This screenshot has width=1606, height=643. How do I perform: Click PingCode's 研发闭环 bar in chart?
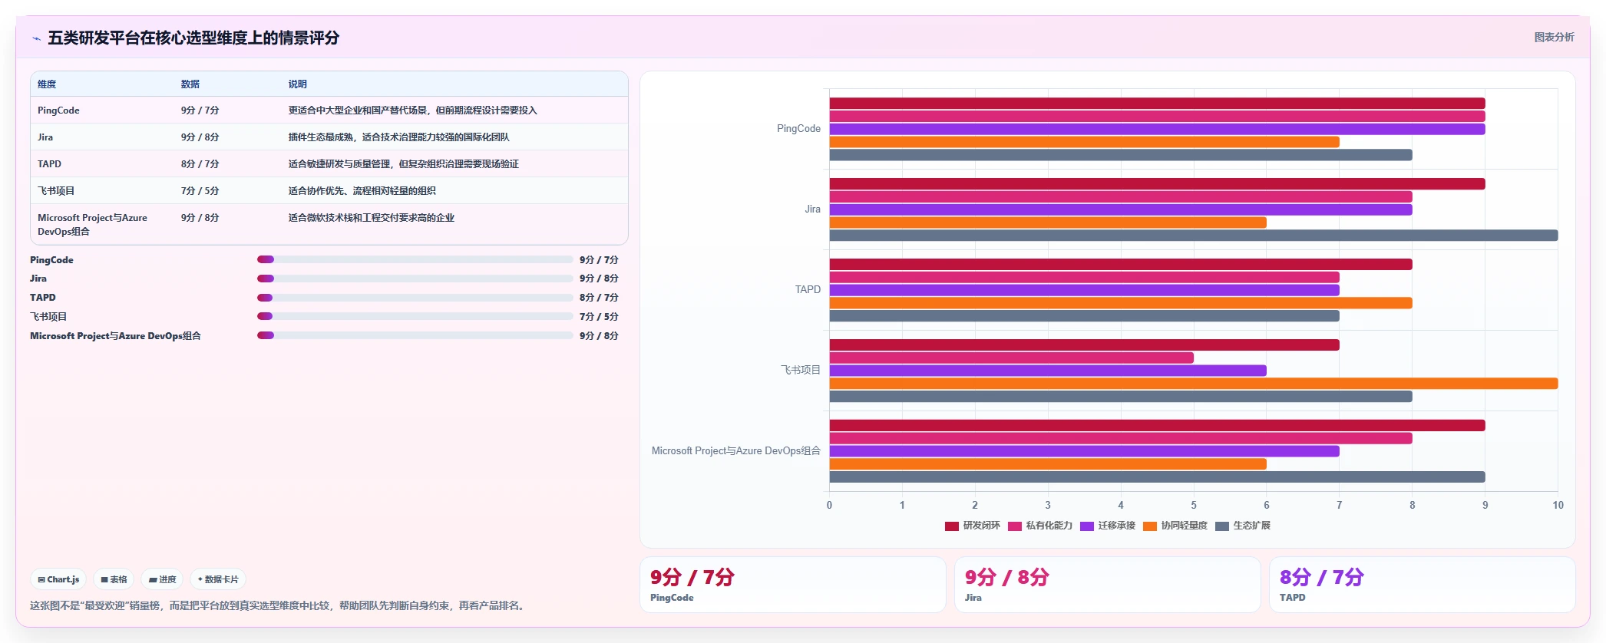(1157, 104)
